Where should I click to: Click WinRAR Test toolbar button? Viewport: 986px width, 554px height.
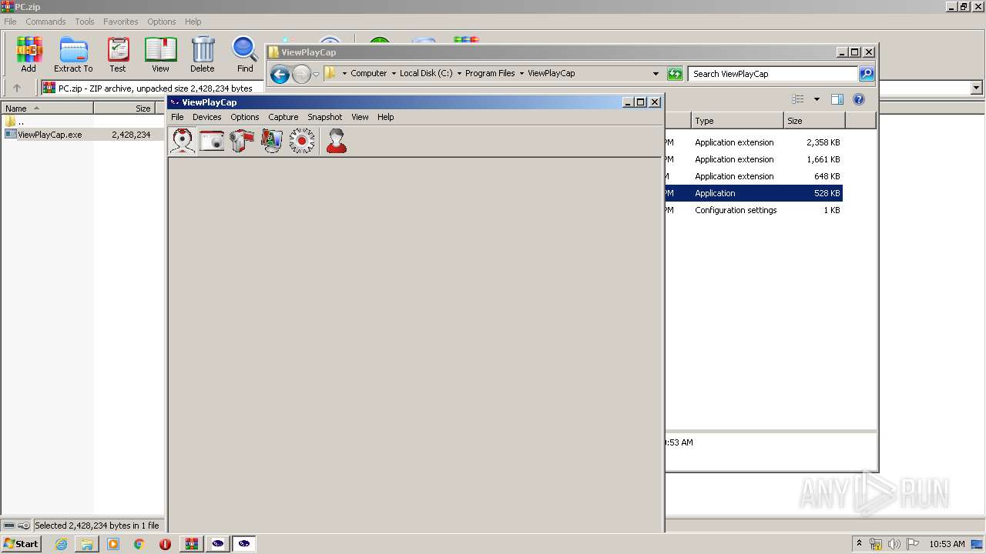click(x=118, y=55)
